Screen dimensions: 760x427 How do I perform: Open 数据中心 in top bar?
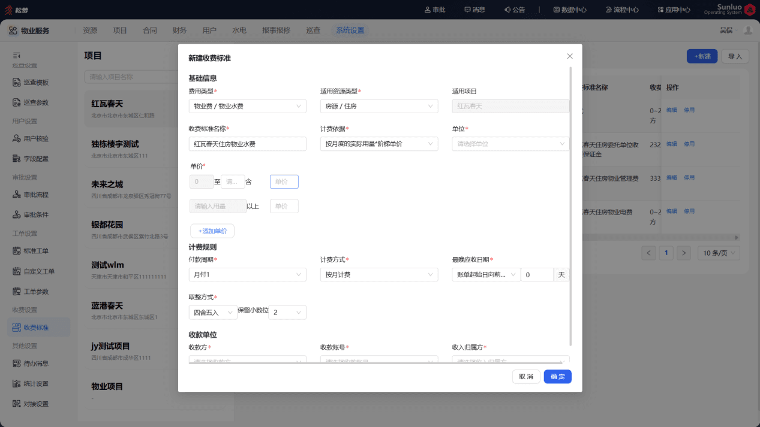569,10
